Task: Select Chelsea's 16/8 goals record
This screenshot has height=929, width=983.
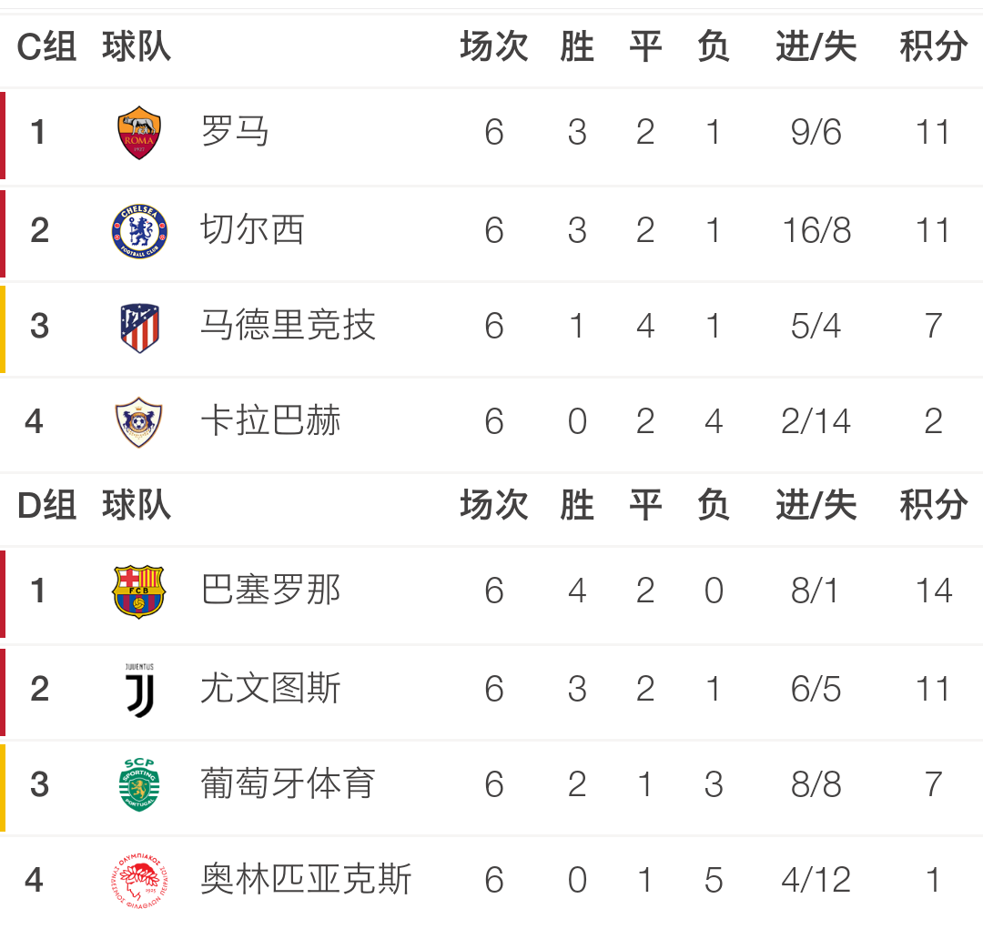Action: click(x=816, y=230)
